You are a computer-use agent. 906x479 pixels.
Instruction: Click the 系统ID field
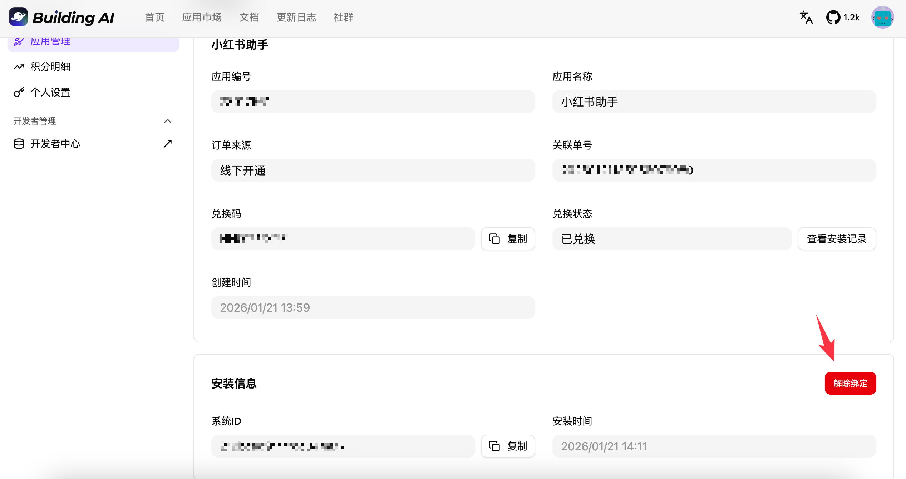point(343,446)
